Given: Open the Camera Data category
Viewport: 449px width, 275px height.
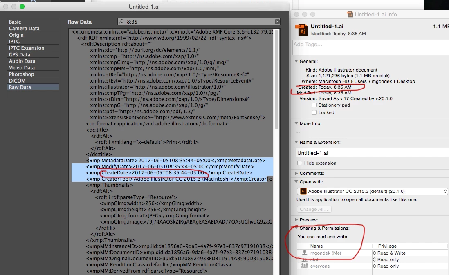Looking at the screenshot, I should tap(33, 28).
